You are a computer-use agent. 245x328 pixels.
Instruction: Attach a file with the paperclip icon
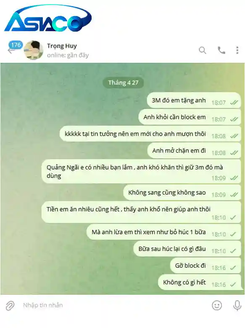10,306
